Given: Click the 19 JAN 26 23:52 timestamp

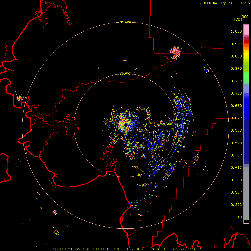Looking at the screenshot, I should pyautogui.click(x=182, y=249).
